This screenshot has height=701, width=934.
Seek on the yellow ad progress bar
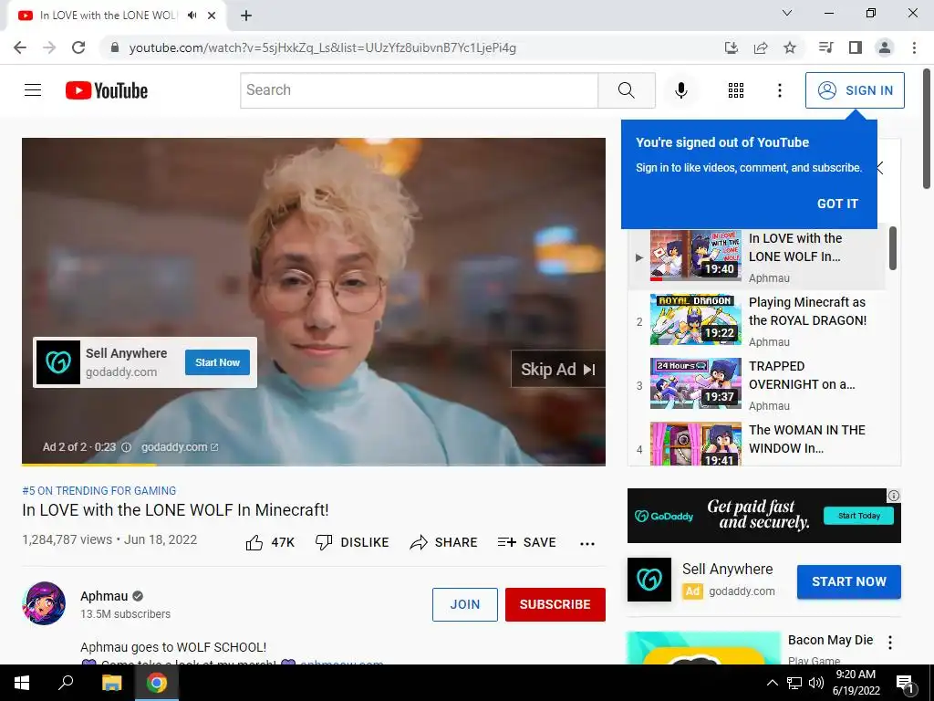(314, 465)
